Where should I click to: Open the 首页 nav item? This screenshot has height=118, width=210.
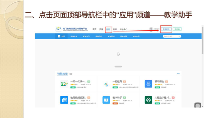click(x=94, y=29)
